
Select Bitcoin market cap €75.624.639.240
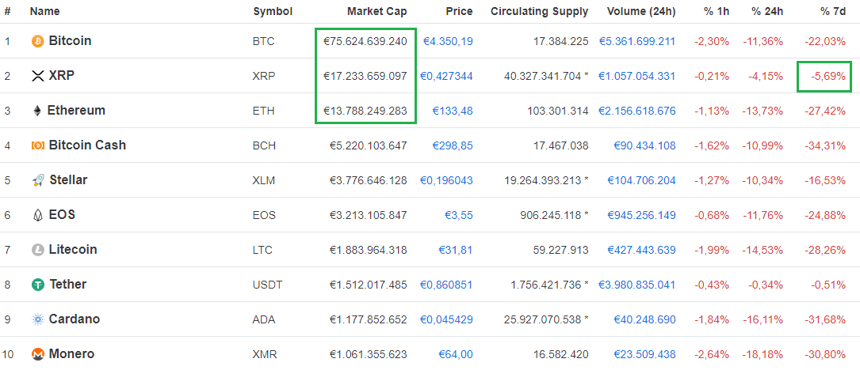(x=365, y=41)
